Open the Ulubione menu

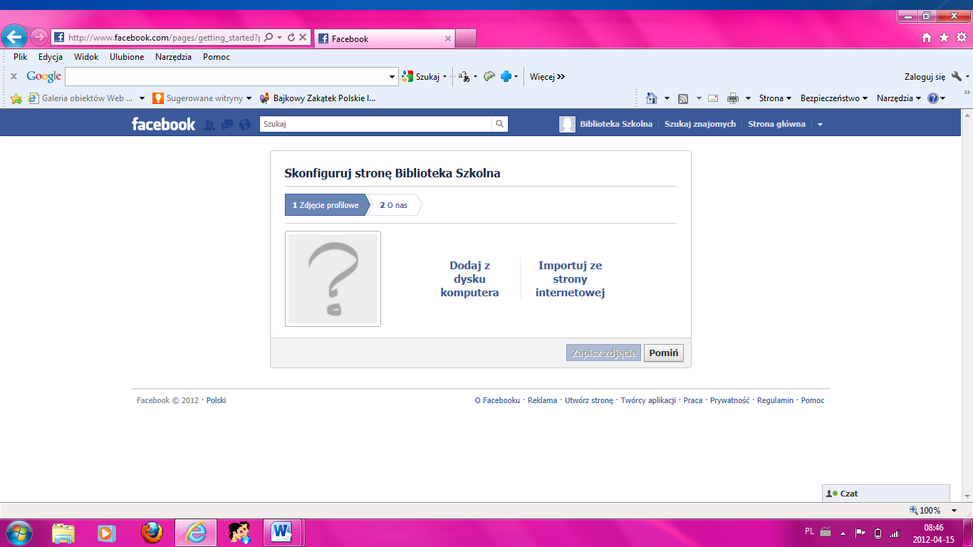coord(127,57)
